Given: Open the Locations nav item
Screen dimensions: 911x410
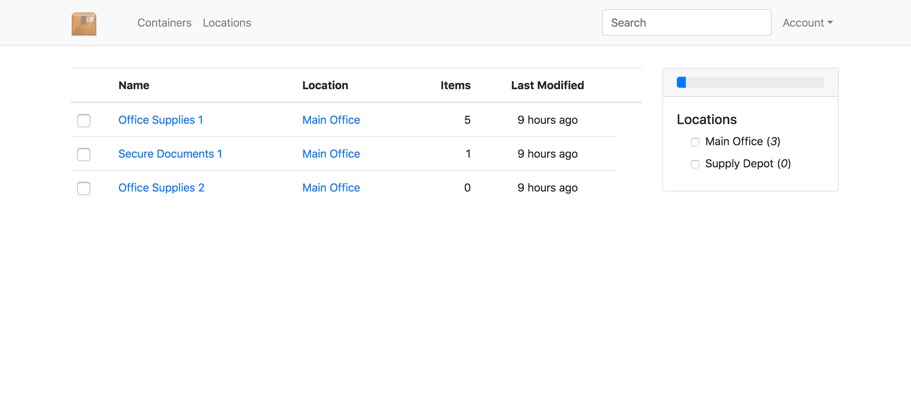Looking at the screenshot, I should click(227, 22).
